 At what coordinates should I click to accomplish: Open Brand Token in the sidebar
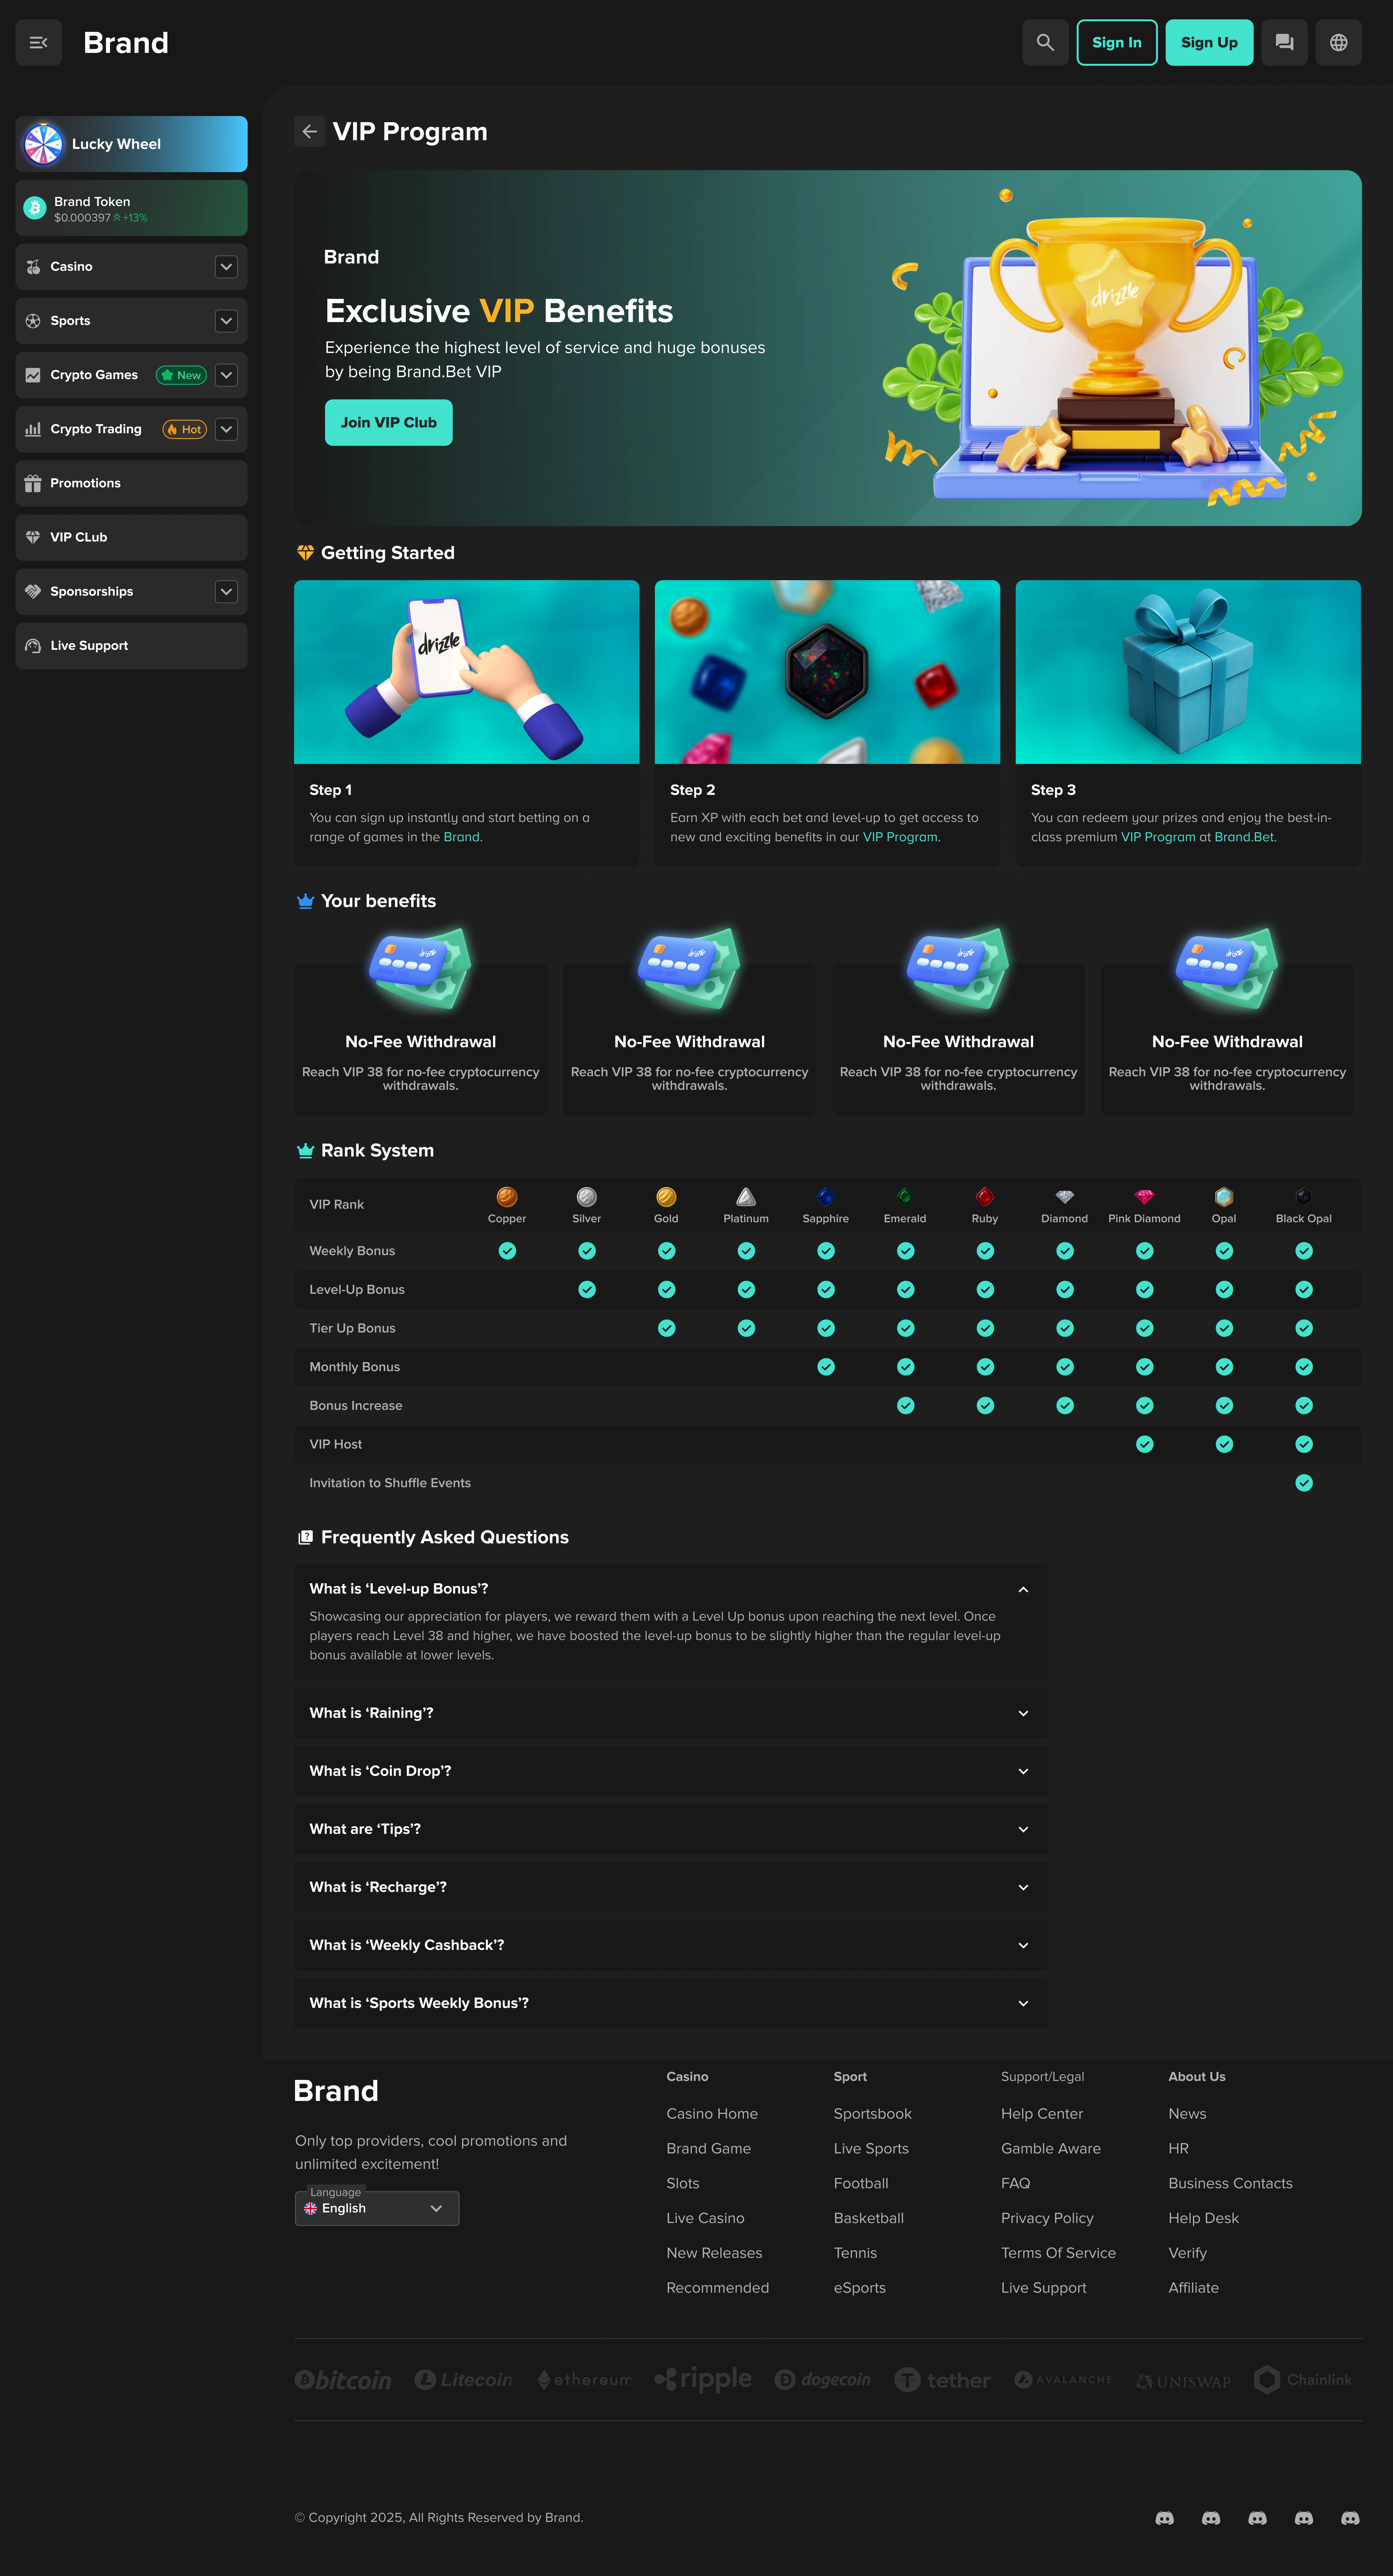point(131,208)
